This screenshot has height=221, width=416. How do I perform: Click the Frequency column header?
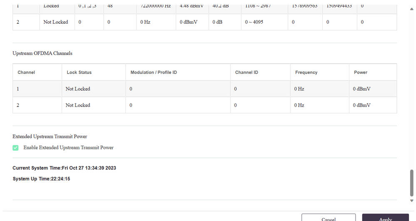click(306, 72)
